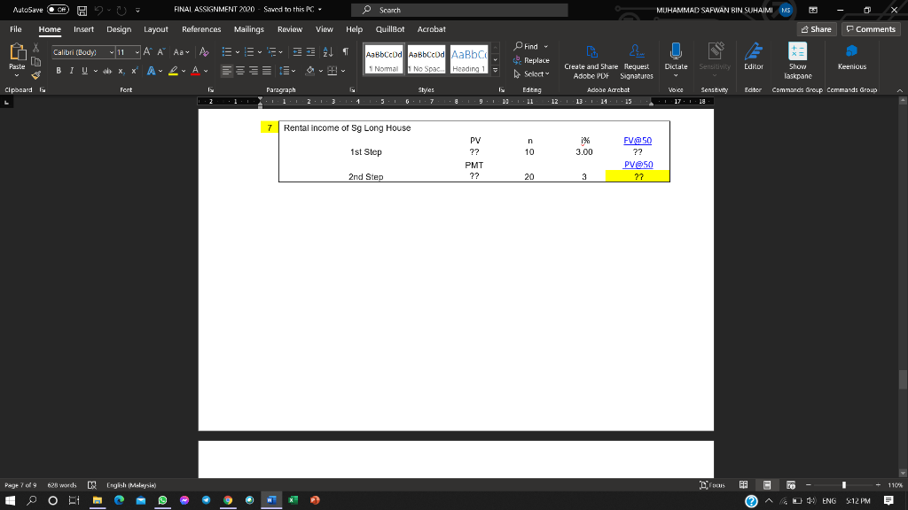Open the File menu
This screenshot has height=510, width=908.
click(16, 29)
